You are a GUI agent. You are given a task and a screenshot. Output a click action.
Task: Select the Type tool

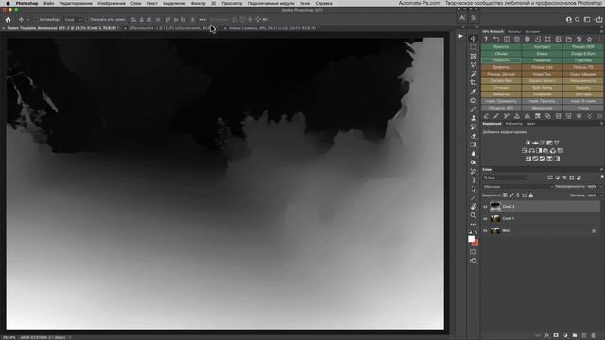click(473, 180)
